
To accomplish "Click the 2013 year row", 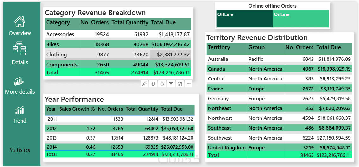I will pyautogui.click(x=52, y=138).
